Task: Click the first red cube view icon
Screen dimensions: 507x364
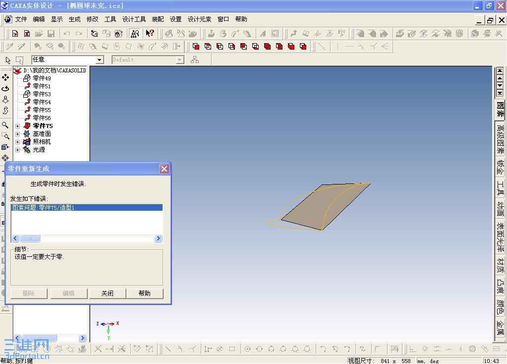Action: 196,46
